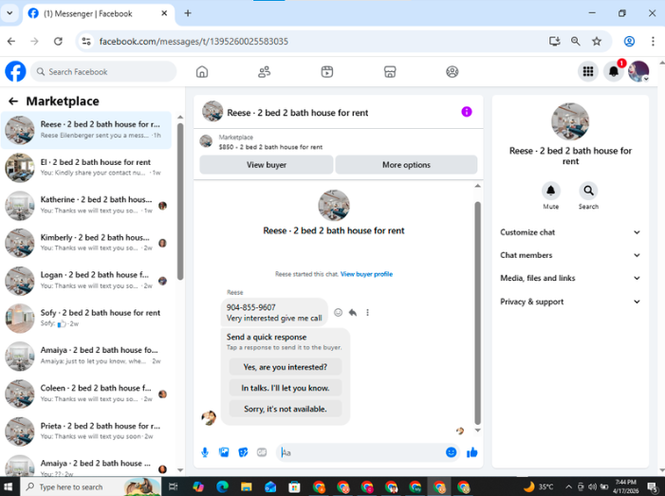This screenshot has height=496, width=665.
Task: Click the conversation list scrollbar
Action: point(180,201)
